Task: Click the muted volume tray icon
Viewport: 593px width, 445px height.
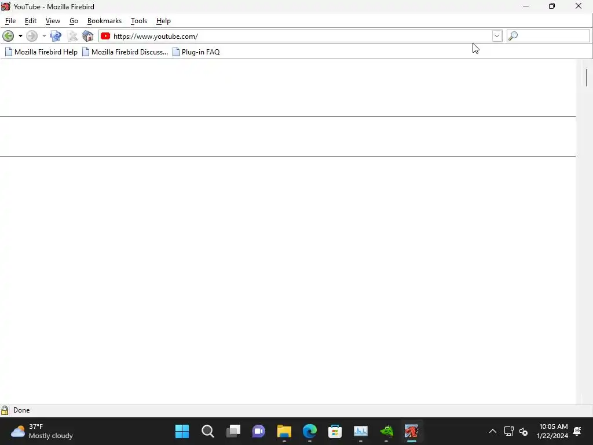Action: pyautogui.click(x=524, y=431)
